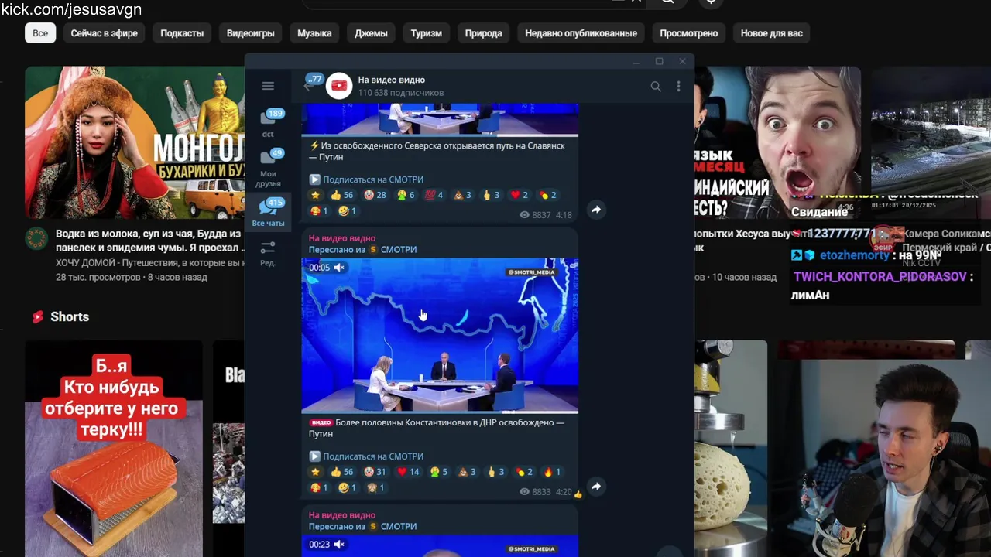Click thumbs-up 56 on the Константиновка post

click(341, 472)
